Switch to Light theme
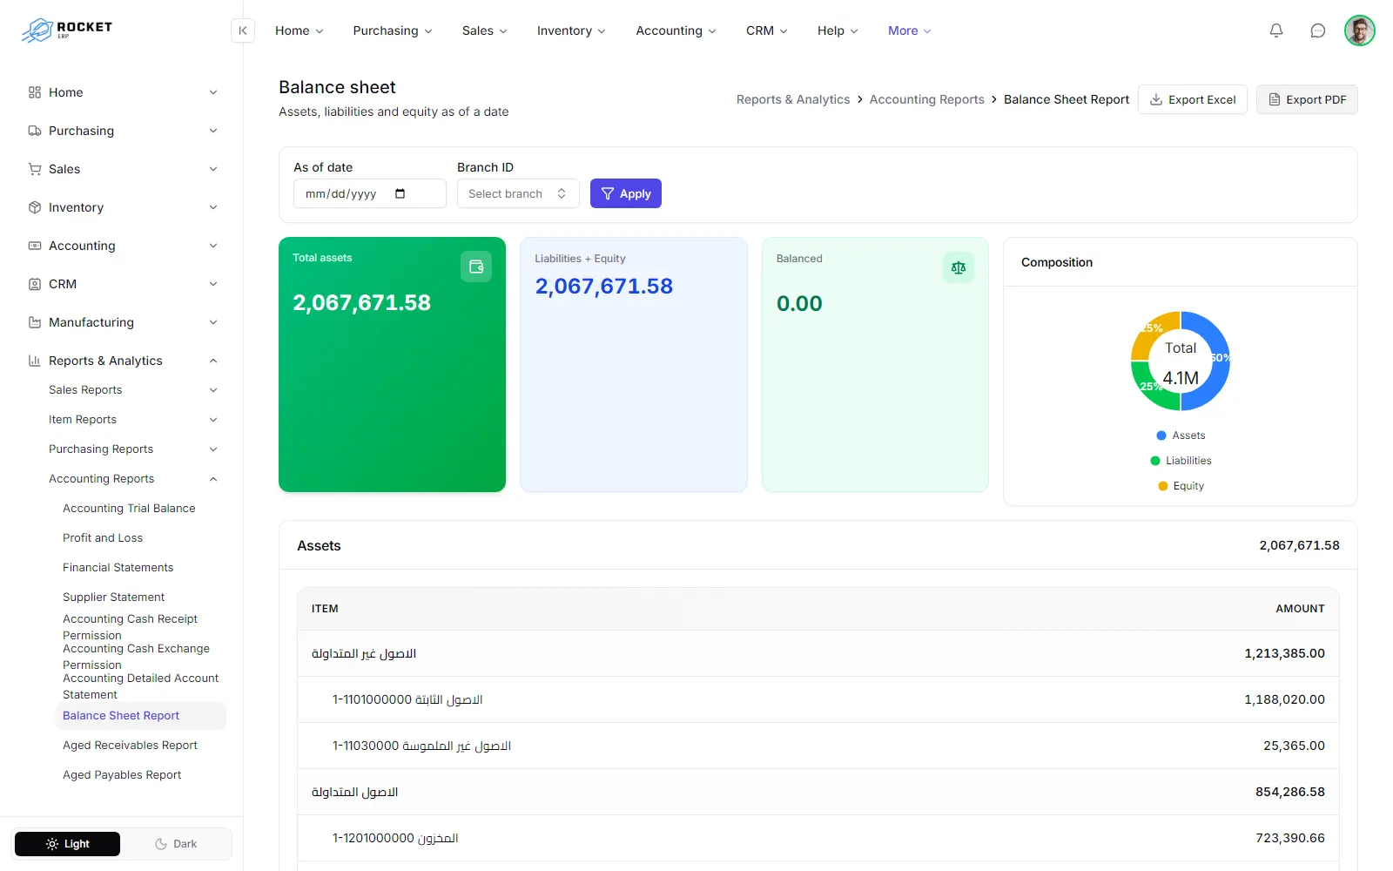This screenshot has height=871, width=1393. click(68, 844)
